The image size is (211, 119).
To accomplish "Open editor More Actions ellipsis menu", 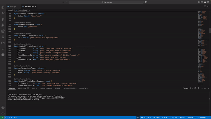I will point(208,6).
